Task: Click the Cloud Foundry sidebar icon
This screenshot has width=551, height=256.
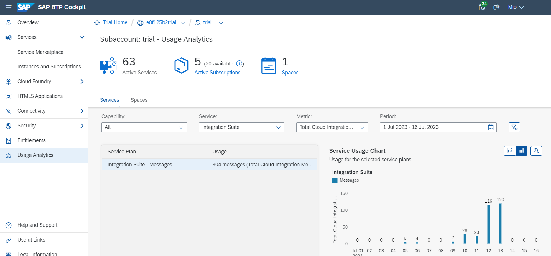Action: coord(9,81)
